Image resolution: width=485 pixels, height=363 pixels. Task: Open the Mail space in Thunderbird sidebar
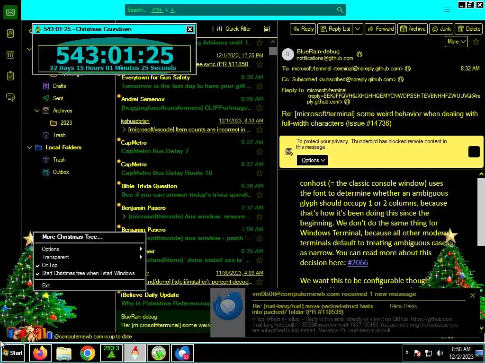(10, 12)
